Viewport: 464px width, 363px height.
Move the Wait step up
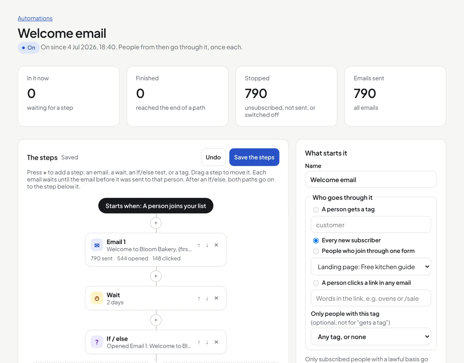(199, 298)
